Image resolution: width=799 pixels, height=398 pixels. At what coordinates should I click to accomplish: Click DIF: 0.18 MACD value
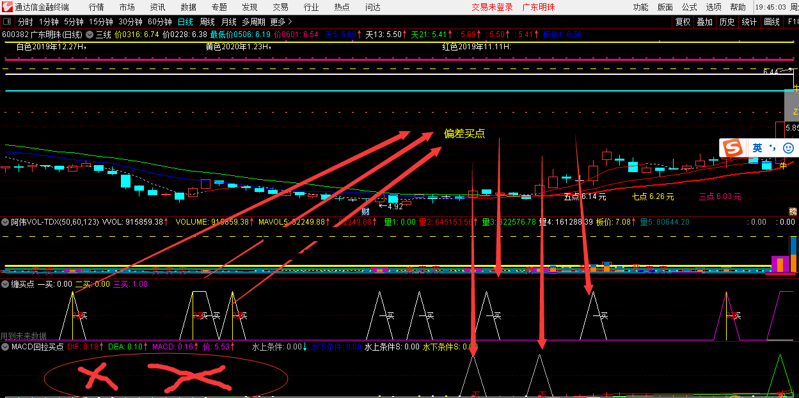(x=84, y=347)
